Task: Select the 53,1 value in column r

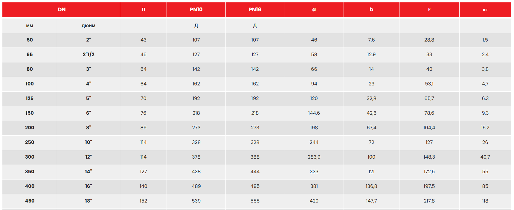Action: 429,84
